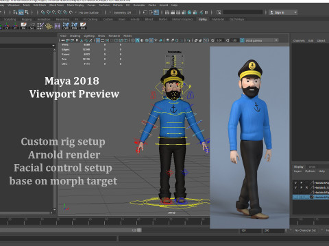Open the viewport Shading menu
329x246 pixels.
click(x=75, y=36)
